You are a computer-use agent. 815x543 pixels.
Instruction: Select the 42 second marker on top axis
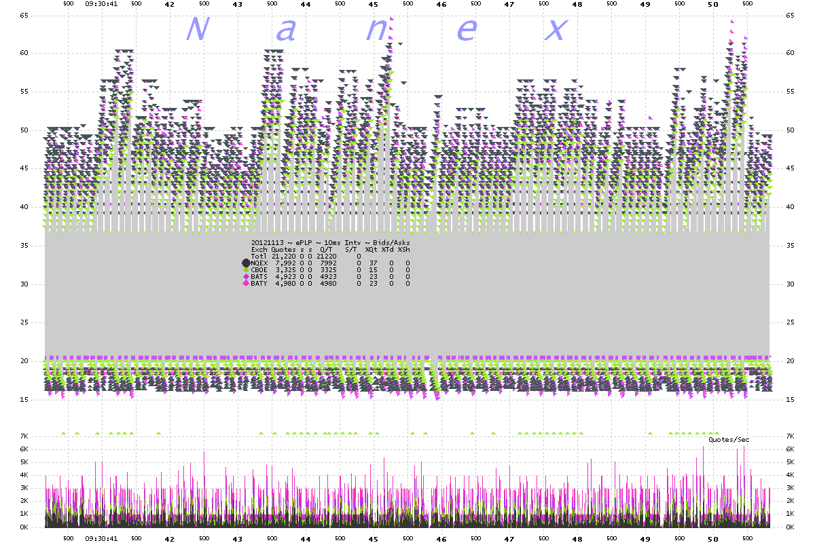[169, 4]
